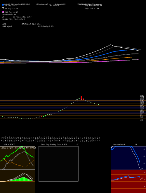Image resolution: width=146 pixels, height=193 pixels.
Task: Click the red RSI sub-chart panel
Action: pos(128,181)
